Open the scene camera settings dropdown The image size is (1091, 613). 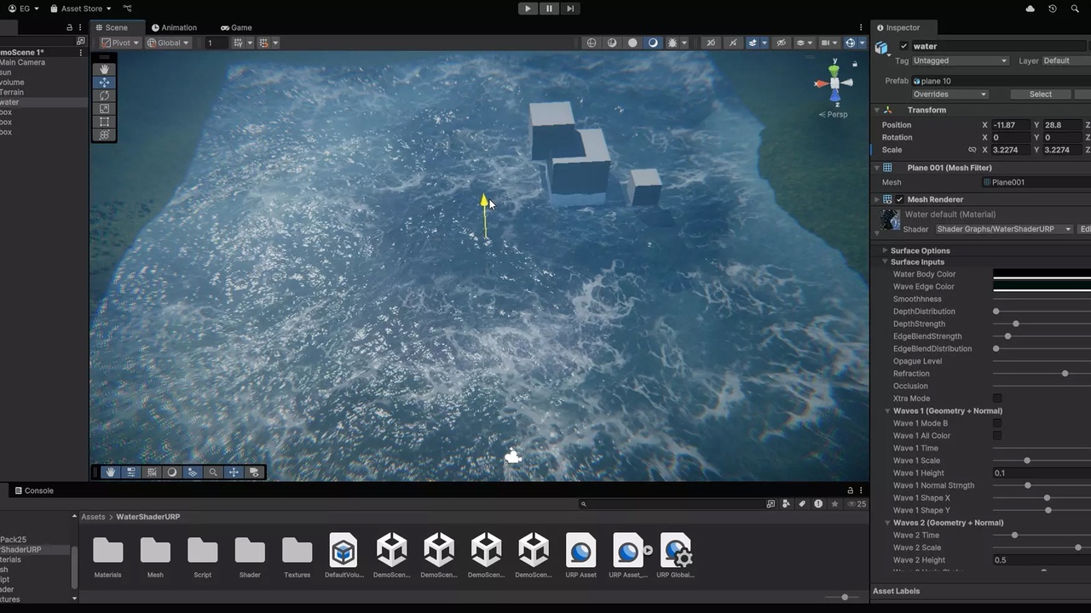[x=828, y=43]
